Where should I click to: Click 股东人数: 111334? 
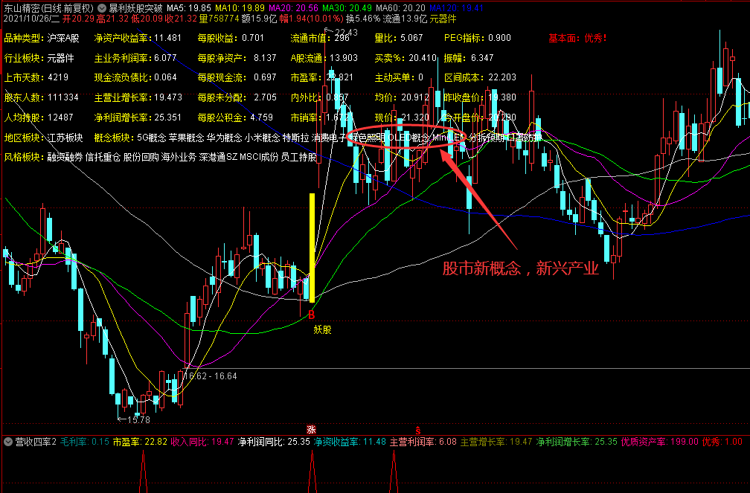[x=41, y=97]
